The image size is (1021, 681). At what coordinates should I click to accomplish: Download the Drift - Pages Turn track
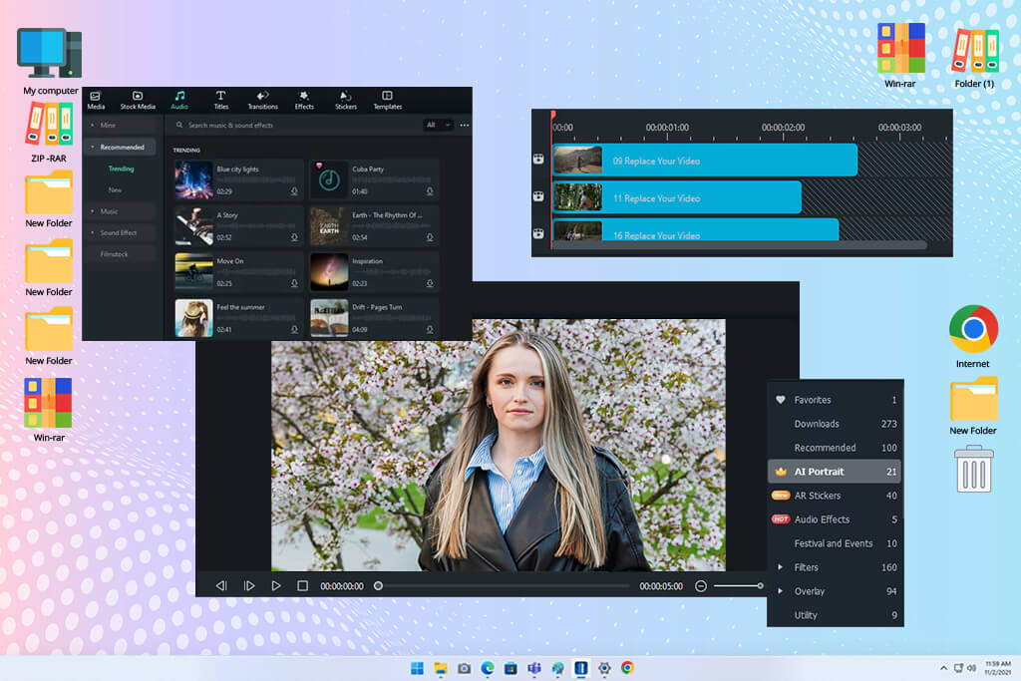point(430,329)
